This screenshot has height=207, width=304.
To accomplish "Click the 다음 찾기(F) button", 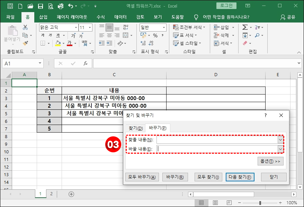I will tap(240, 177).
